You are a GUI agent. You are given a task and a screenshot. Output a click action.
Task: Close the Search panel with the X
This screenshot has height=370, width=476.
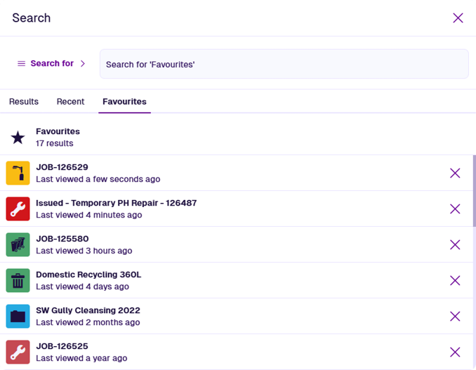point(458,18)
